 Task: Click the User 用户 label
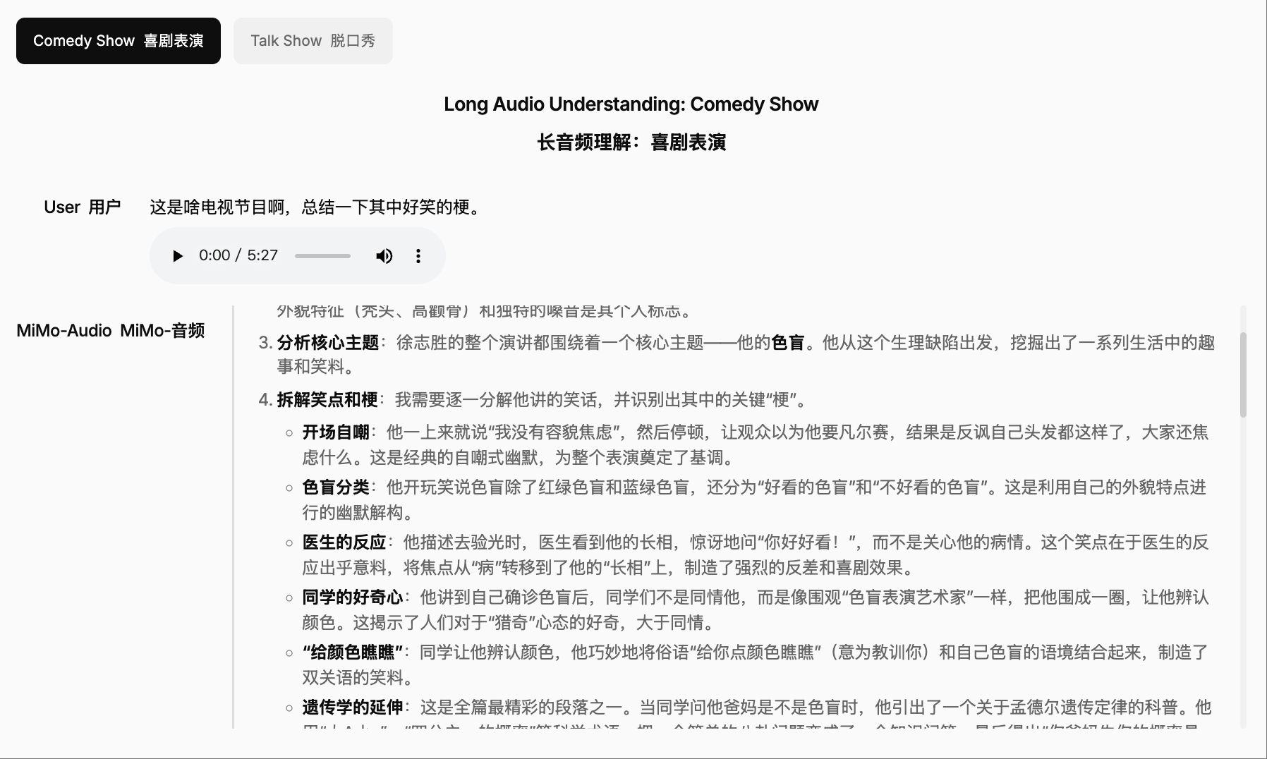pyautogui.click(x=82, y=207)
